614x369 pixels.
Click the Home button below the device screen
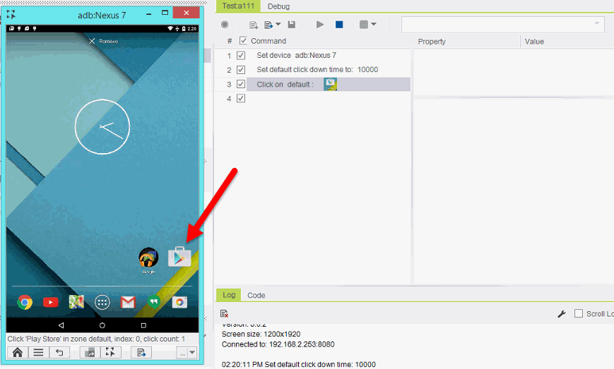(x=17, y=353)
